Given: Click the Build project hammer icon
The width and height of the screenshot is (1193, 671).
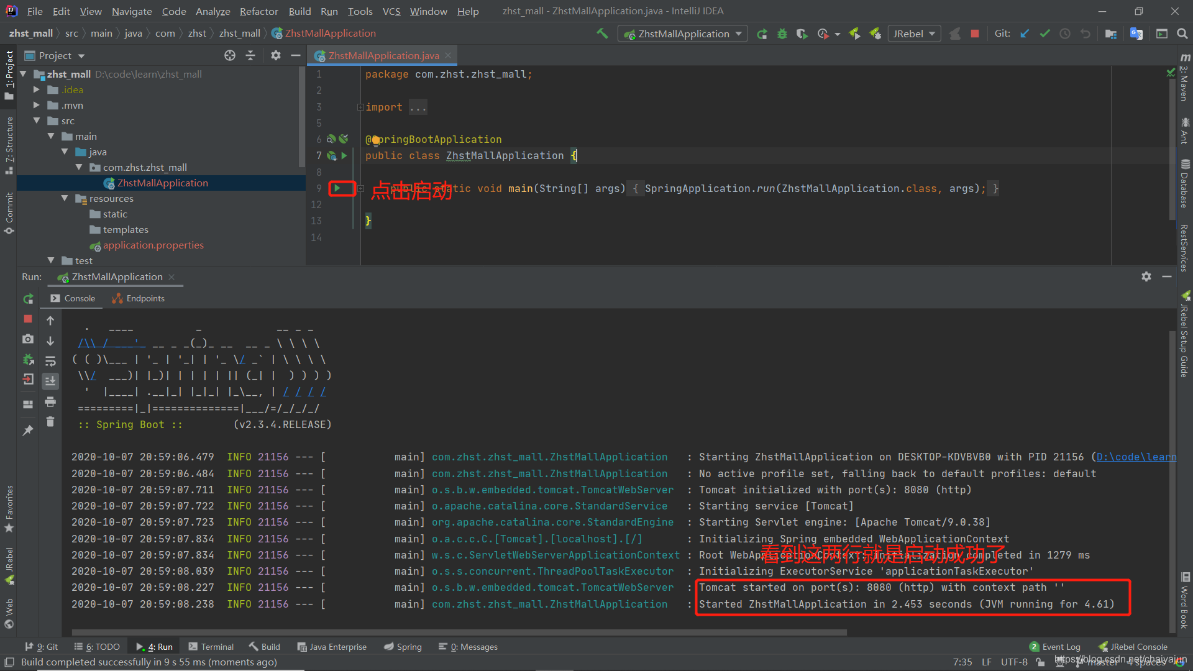Looking at the screenshot, I should click(x=602, y=34).
